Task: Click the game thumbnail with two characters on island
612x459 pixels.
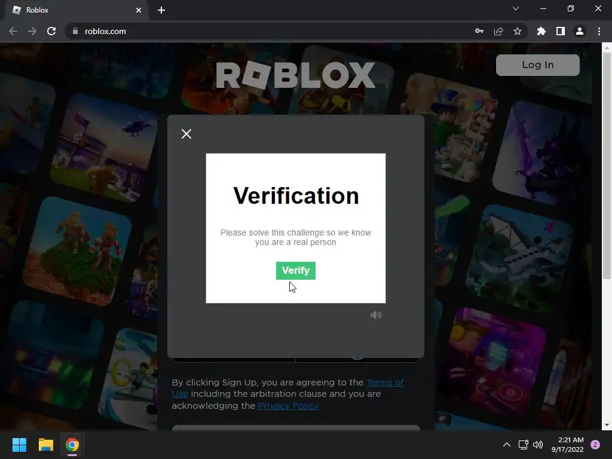Action: [77, 250]
